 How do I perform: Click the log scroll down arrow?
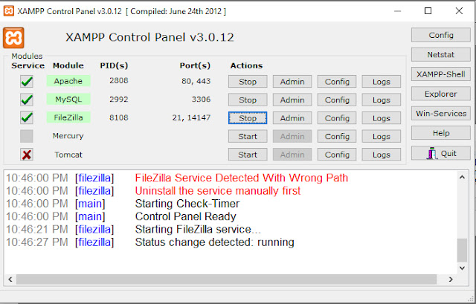(x=462, y=268)
